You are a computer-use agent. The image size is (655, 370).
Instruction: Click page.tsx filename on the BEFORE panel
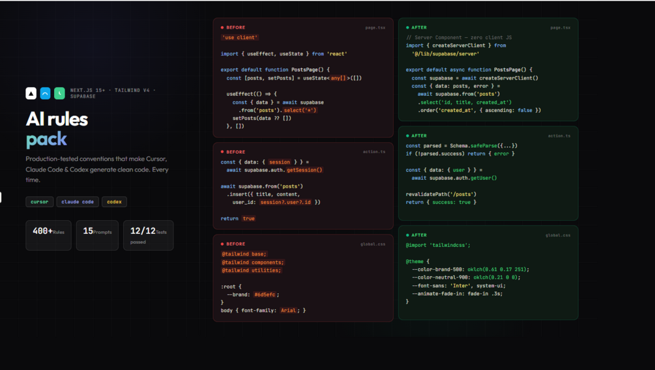(x=375, y=27)
